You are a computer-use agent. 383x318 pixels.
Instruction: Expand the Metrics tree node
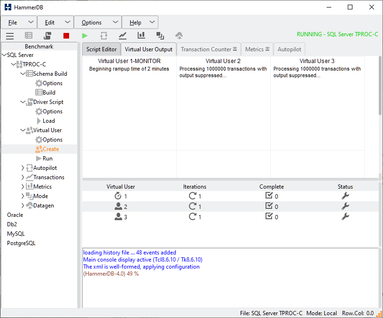click(23, 187)
